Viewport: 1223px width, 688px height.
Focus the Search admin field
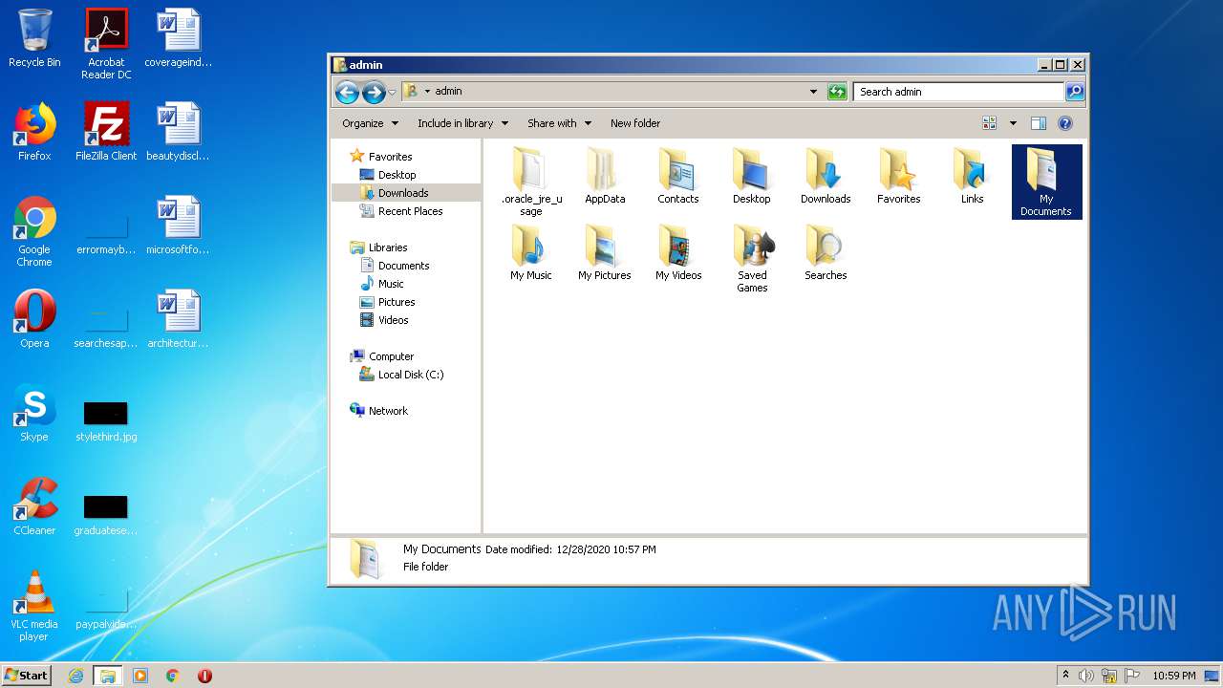(x=958, y=92)
